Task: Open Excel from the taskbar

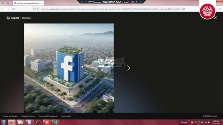Action: click(55, 122)
